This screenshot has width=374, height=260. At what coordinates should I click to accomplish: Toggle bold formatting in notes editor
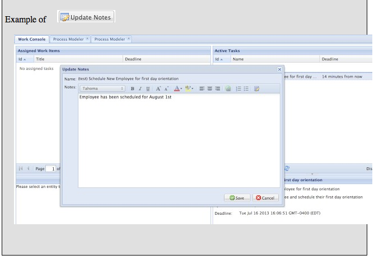pyautogui.click(x=132, y=89)
